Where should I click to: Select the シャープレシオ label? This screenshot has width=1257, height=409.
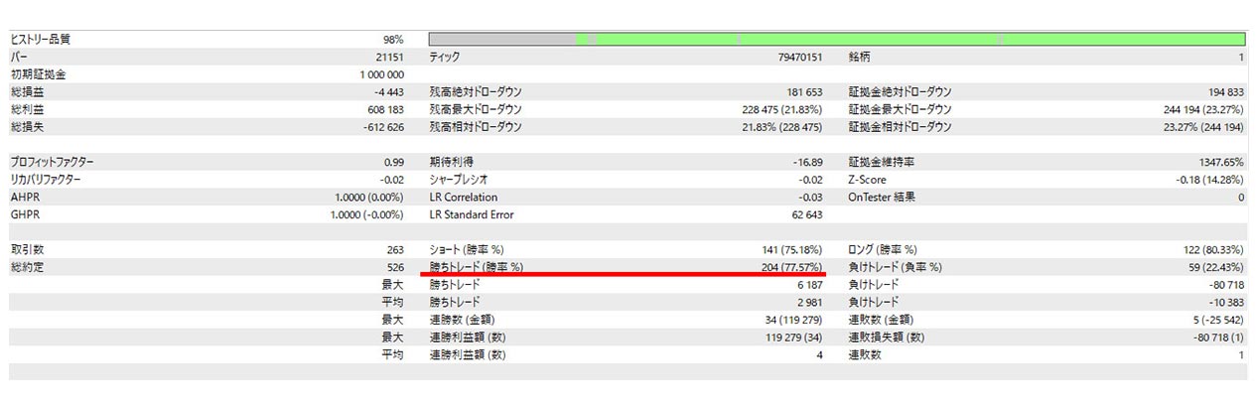462,180
